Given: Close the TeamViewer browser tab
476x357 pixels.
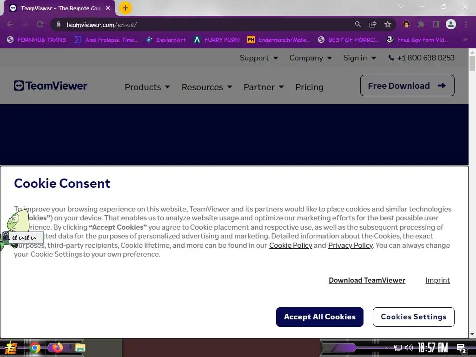Looking at the screenshot, I should pyautogui.click(x=108, y=8).
